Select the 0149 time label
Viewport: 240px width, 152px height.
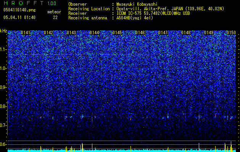pyautogui.click(x=209, y=33)
